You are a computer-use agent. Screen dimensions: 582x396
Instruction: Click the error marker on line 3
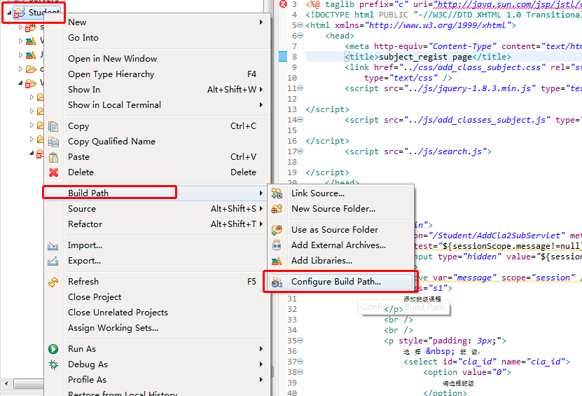pos(283,4)
